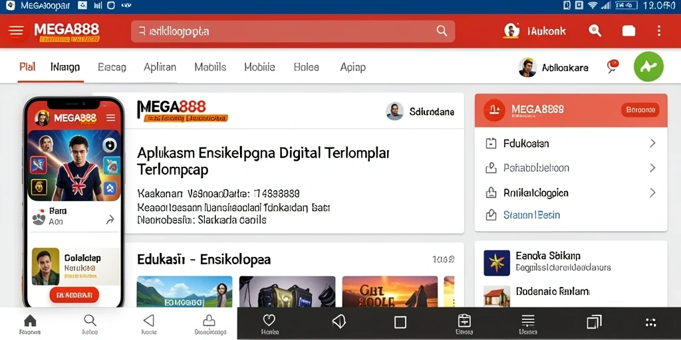Click the icon beside Staben l Besin
This screenshot has width=681, height=340.
click(490, 214)
